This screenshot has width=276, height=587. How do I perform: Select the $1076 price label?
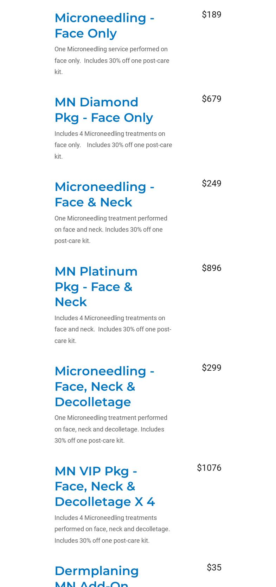(209, 468)
